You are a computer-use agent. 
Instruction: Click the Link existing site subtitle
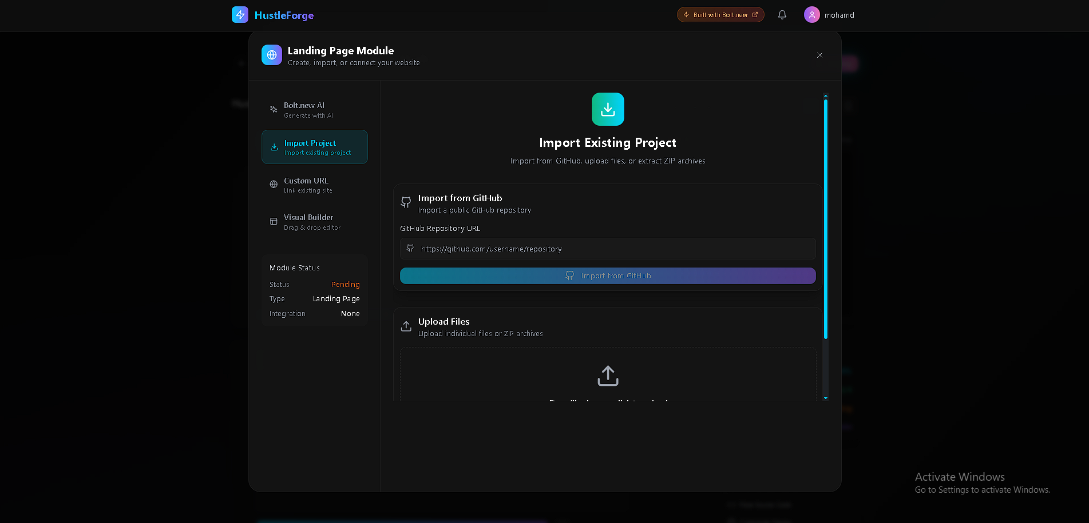pos(308,191)
